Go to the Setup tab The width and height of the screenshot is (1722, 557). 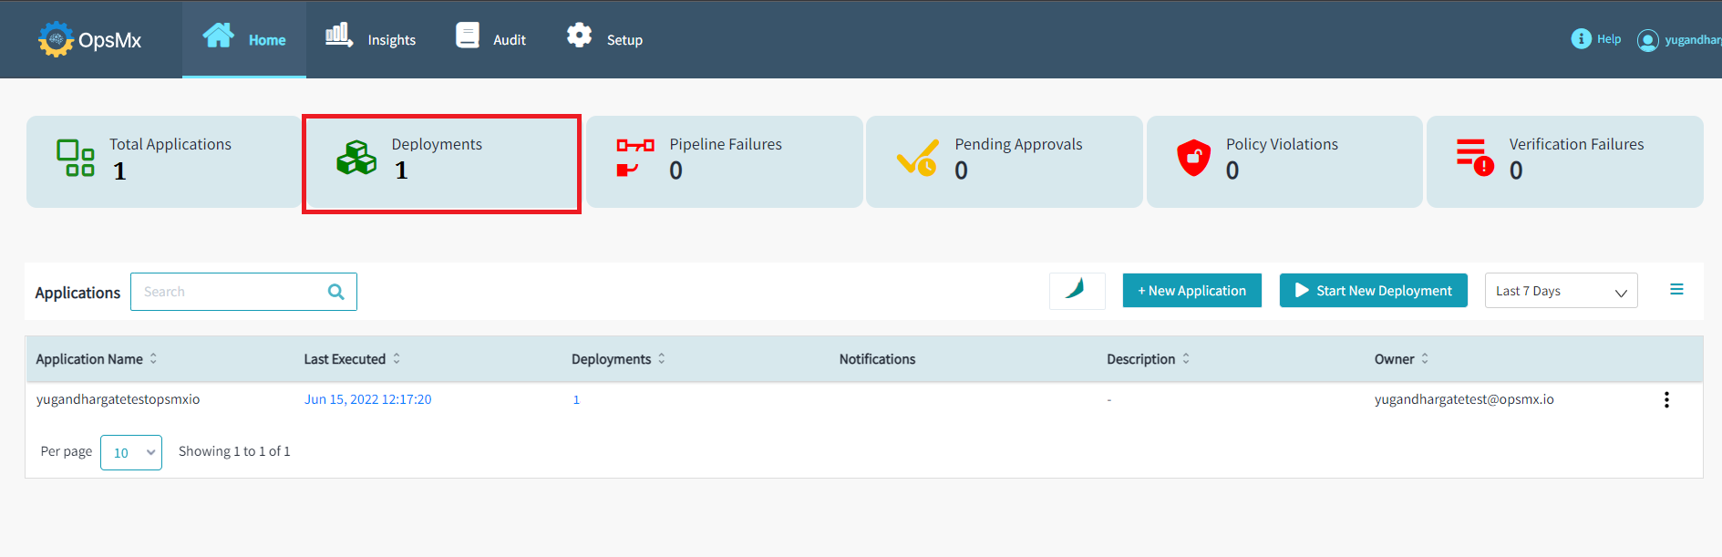[604, 39]
